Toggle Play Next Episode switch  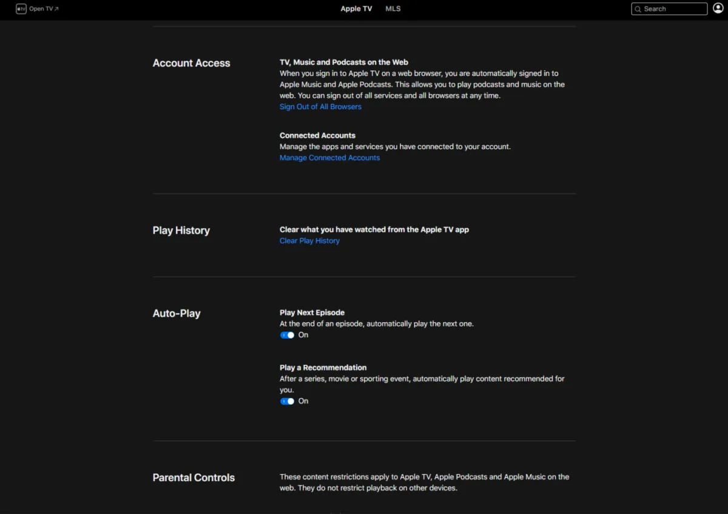click(x=287, y=335)
